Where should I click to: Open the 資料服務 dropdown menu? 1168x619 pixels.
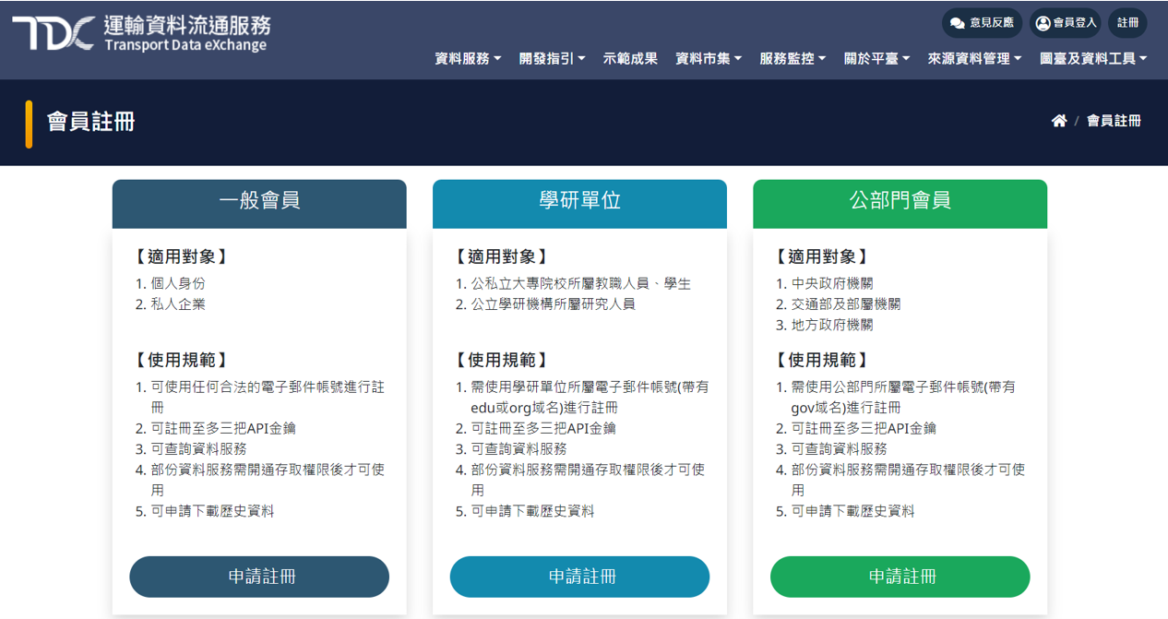coord(468,58)
